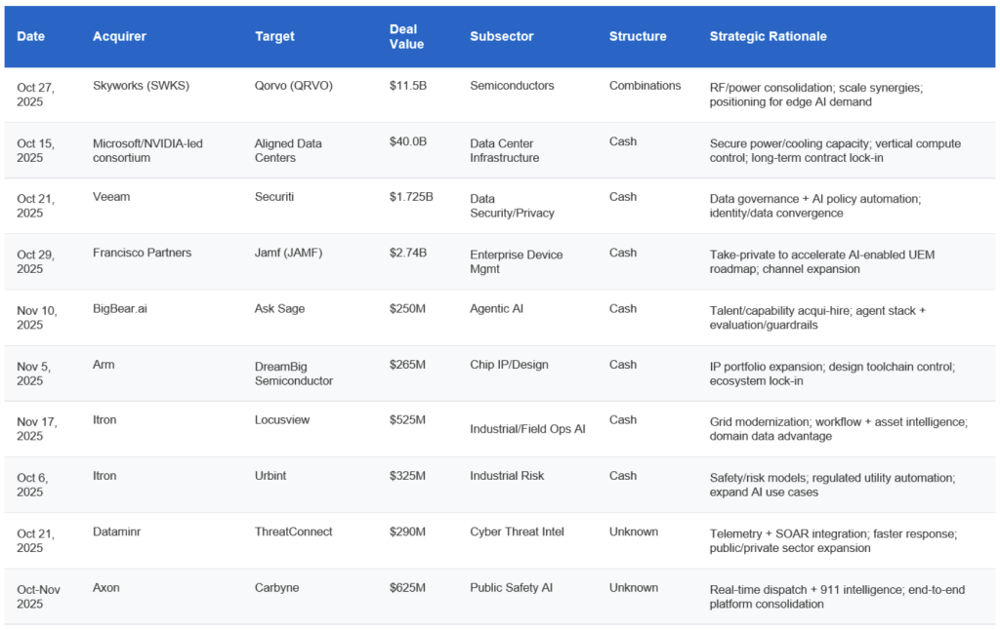The width and height of the screenshot is (1000, 630).
Task: Click the Unknown structure in Dataminr row
Action: pos(633,532)
